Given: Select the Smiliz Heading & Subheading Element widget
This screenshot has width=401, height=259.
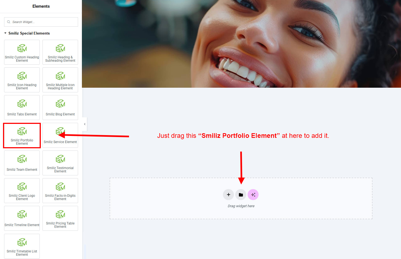Looking at the screenshot, I should point(60,52).
